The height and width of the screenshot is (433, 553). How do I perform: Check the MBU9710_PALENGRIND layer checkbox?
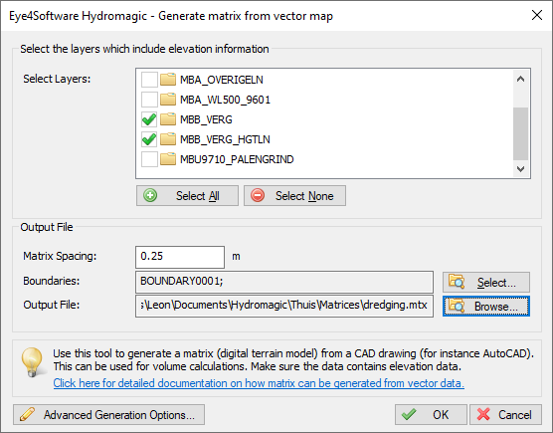[149, 159]
